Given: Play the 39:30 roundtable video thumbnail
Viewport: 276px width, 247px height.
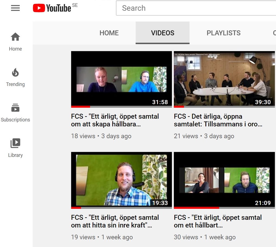Looking at the screenshot, I should point(224,78).
